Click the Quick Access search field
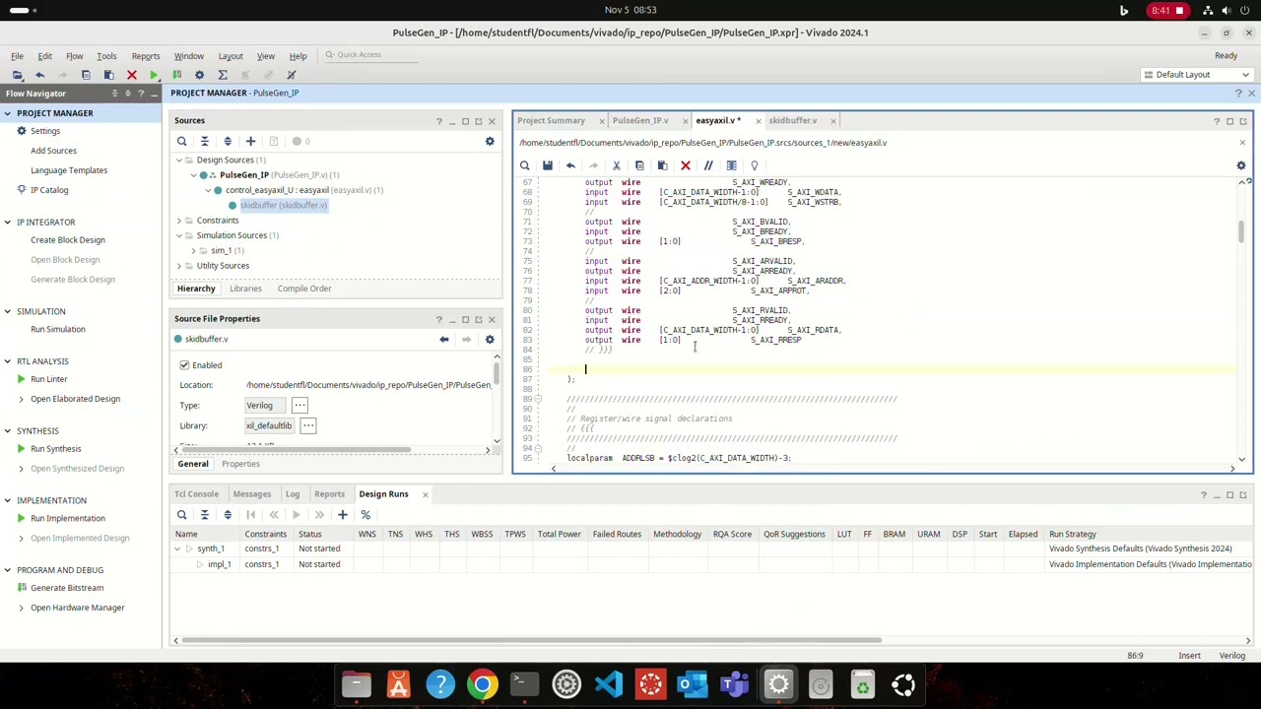Viewport: 1261px width, 709px height. [370, 55]
